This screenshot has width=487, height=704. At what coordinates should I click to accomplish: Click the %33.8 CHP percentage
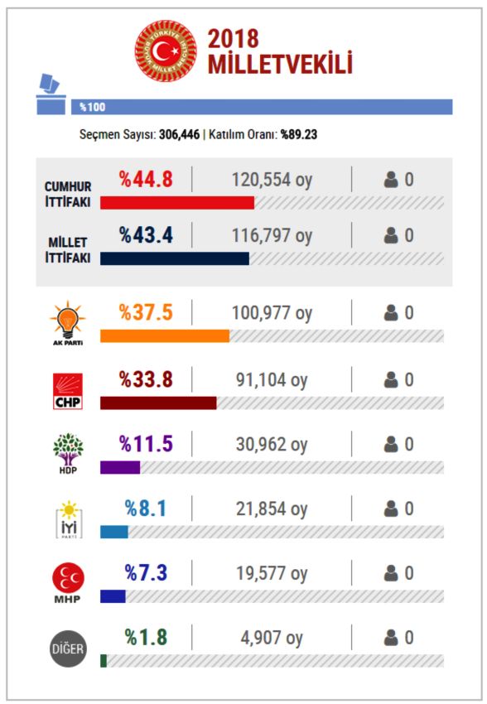coord(146,380)
